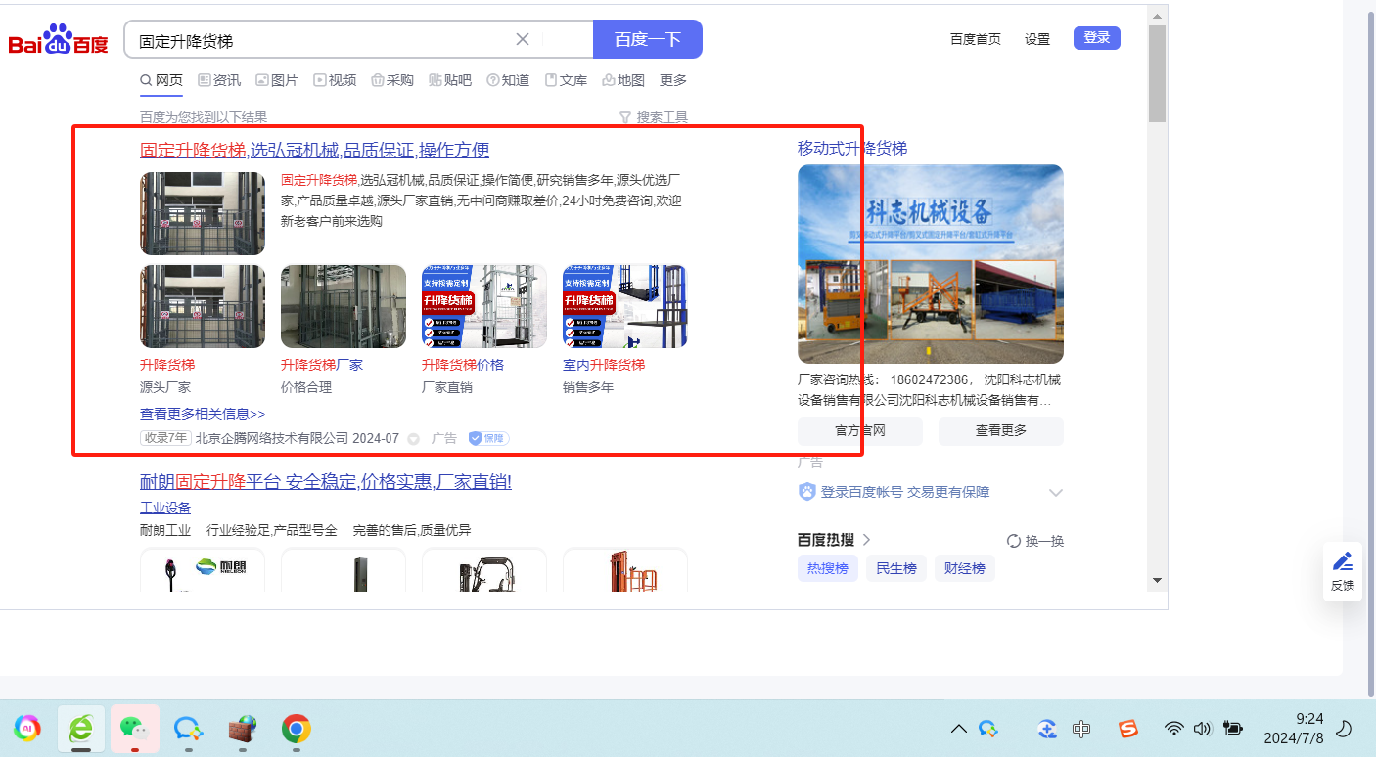Open the thumbnail above 升降货梯厂家
1376x757 pixels.
point(344,306)
